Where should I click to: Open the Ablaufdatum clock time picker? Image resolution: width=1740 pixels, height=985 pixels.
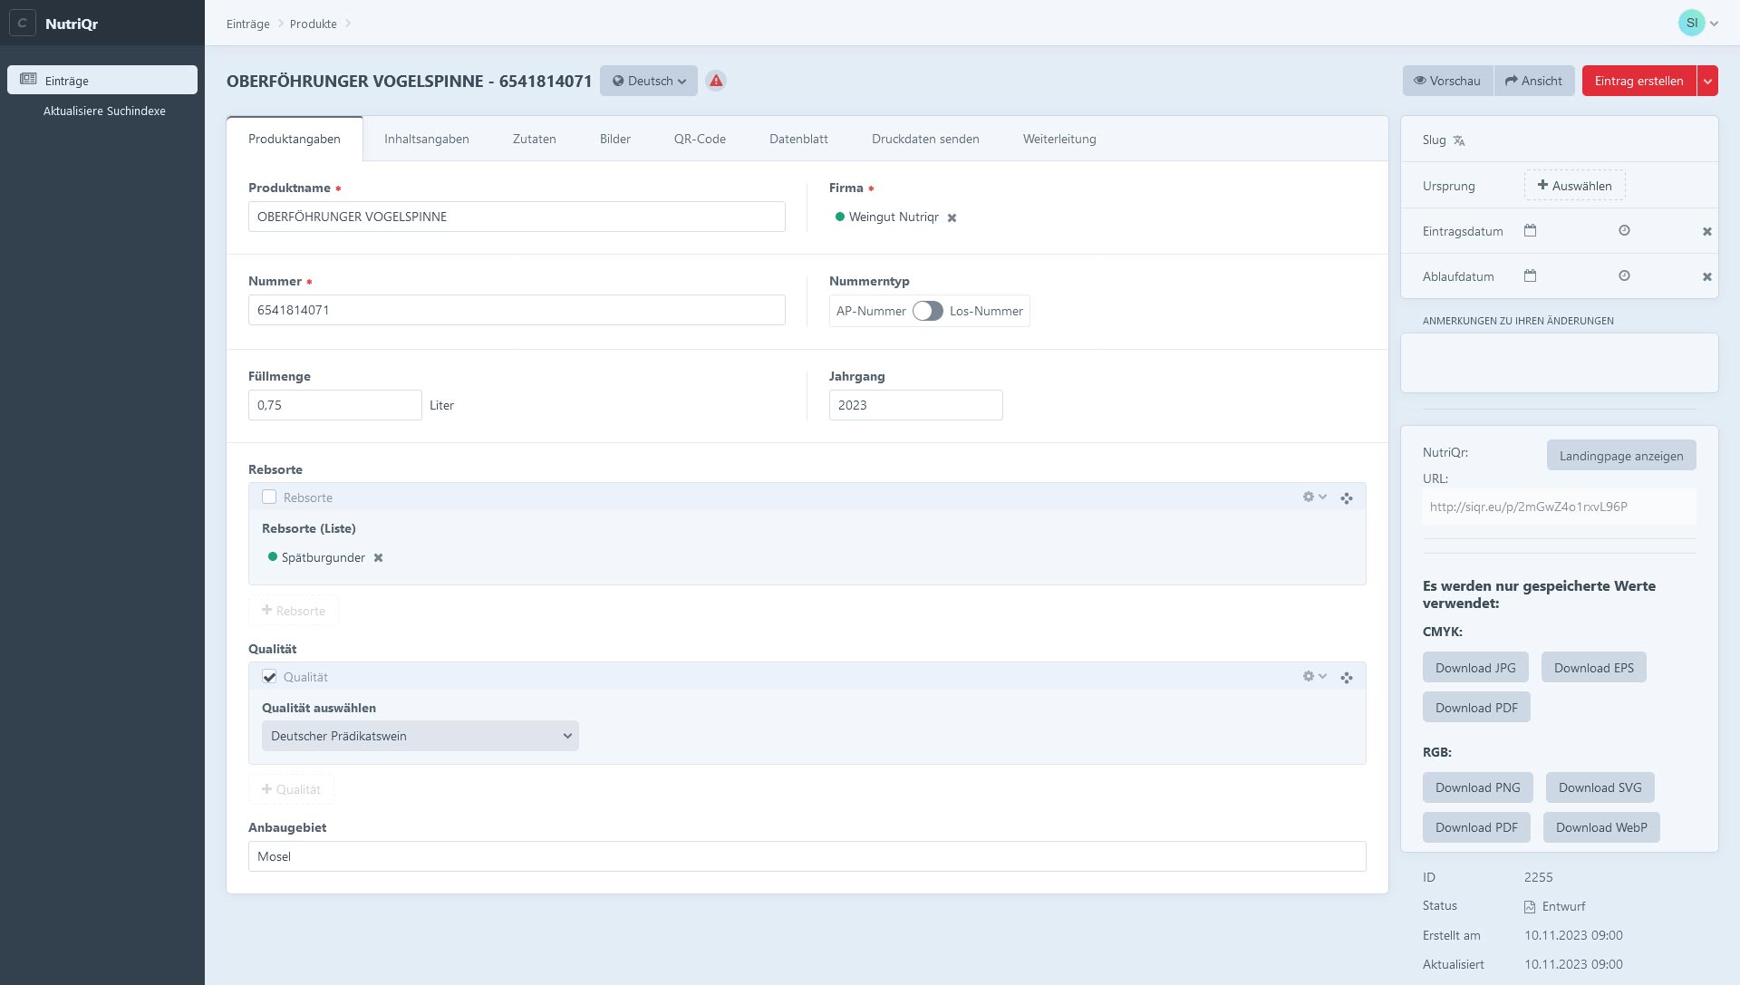pyautogui.click(x=1624, y=276)
